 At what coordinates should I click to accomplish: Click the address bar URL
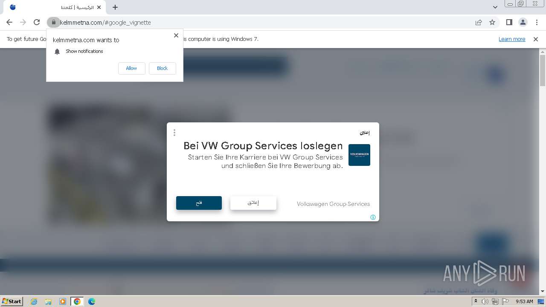105,22
